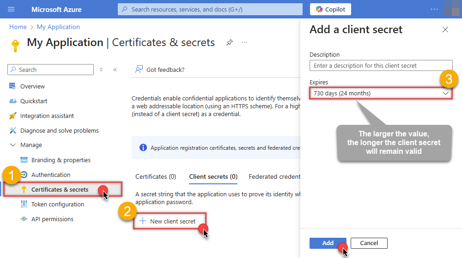Open the hamburger portal menu

[11, 9]
